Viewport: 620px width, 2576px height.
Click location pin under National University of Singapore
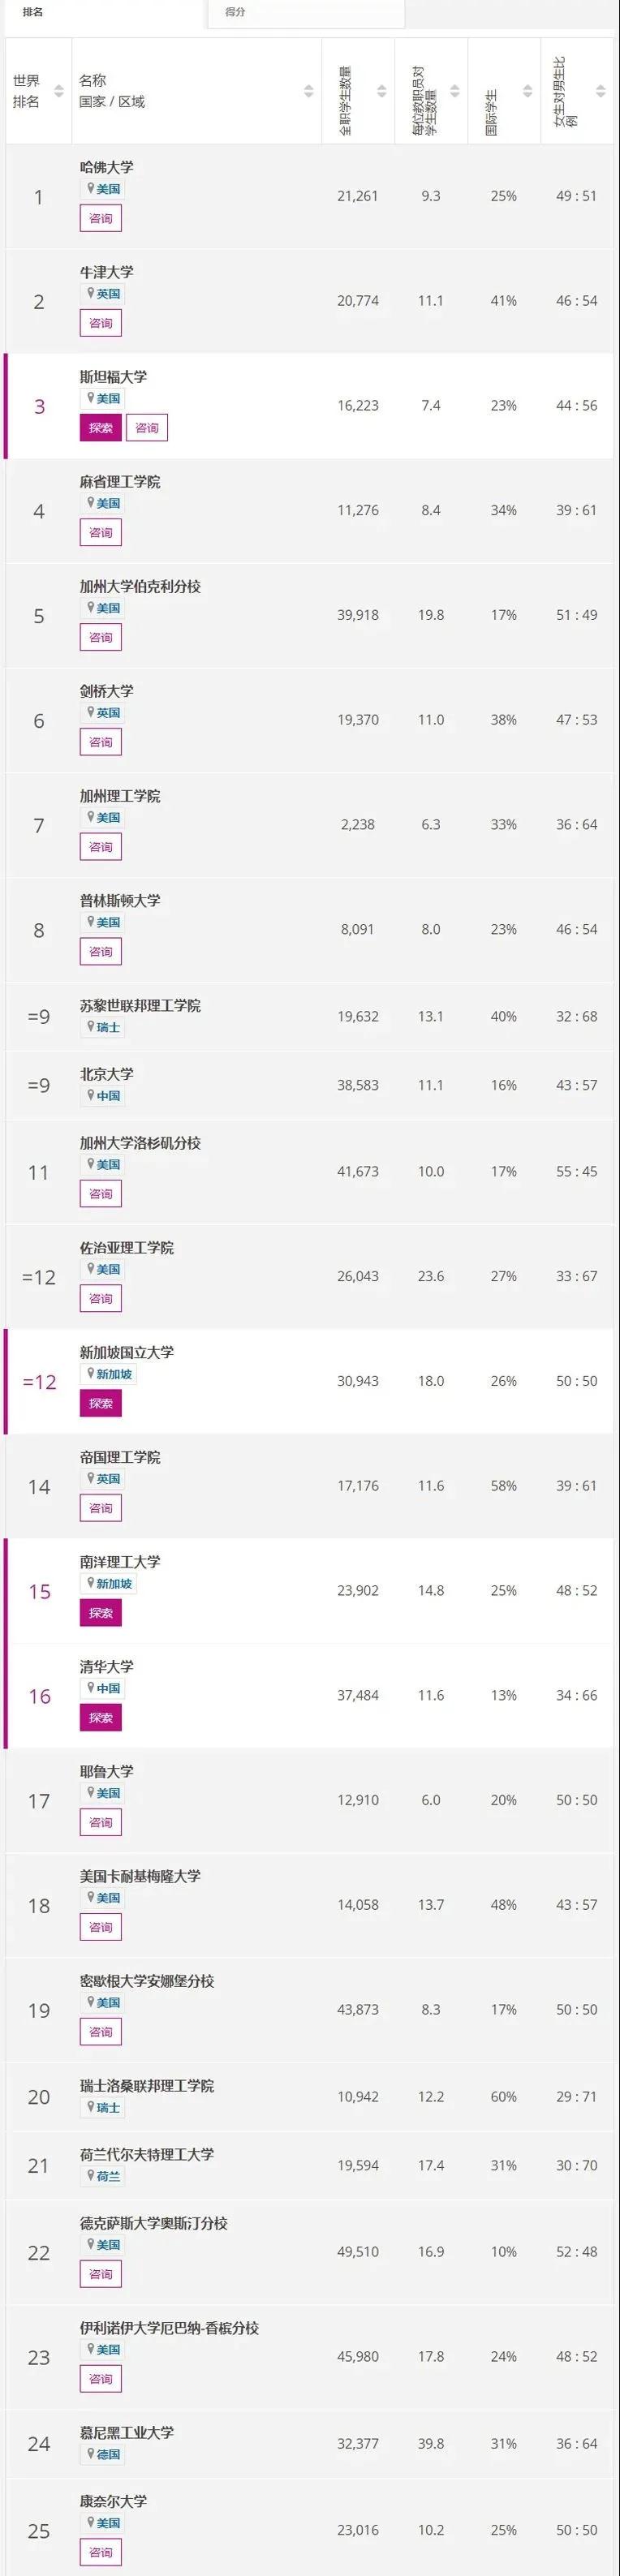[x=90, y=1373]
